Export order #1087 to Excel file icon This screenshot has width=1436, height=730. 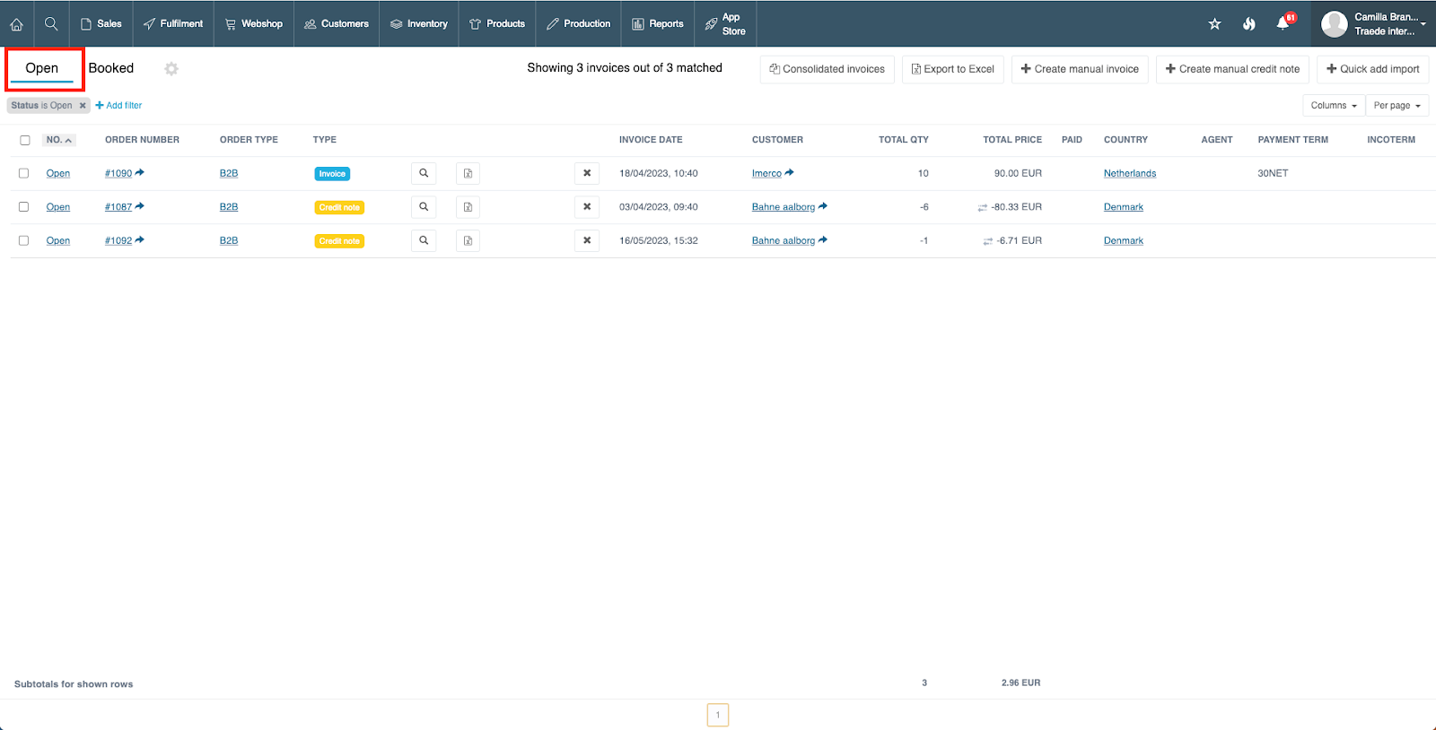click(468, 207)
